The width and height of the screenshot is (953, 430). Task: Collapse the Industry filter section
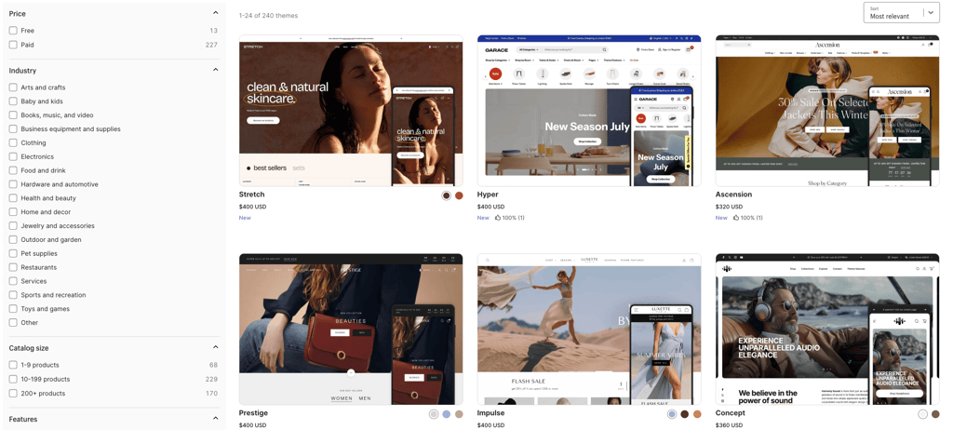coord(215,70)
